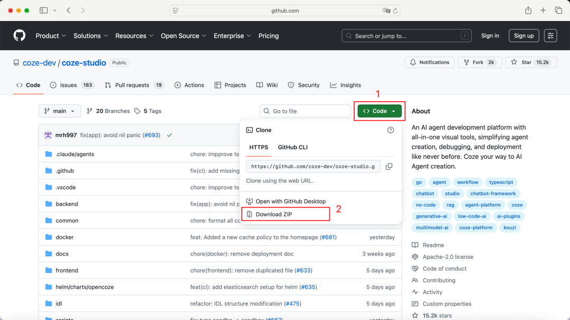Open the backend folder
The width and height of the screenshot is (570, 320).
[x=67, y=204]
